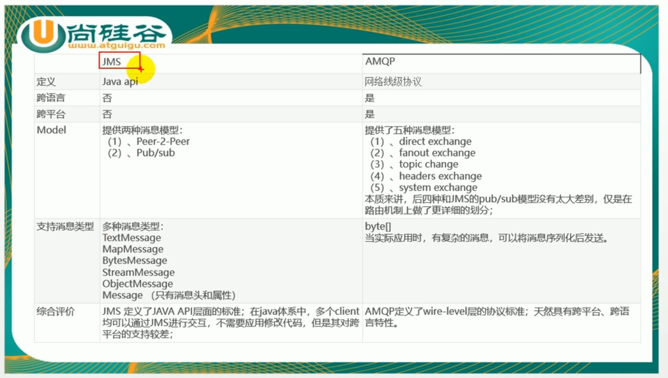Click 是 in the 跨平台 row
Viewport: 668px width, 378px height.
pyautogui.click(x=370, y=114)
